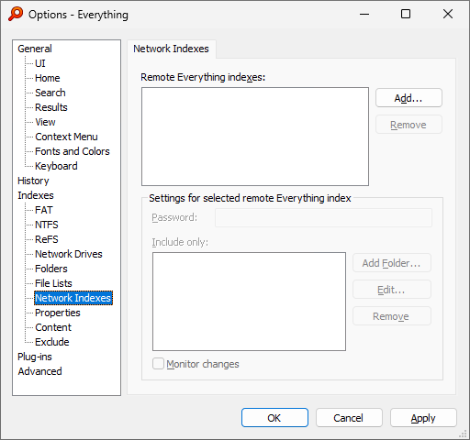470x440 pixels.
Task: Click the top Remove button beside index list
Action: (408, 125)
